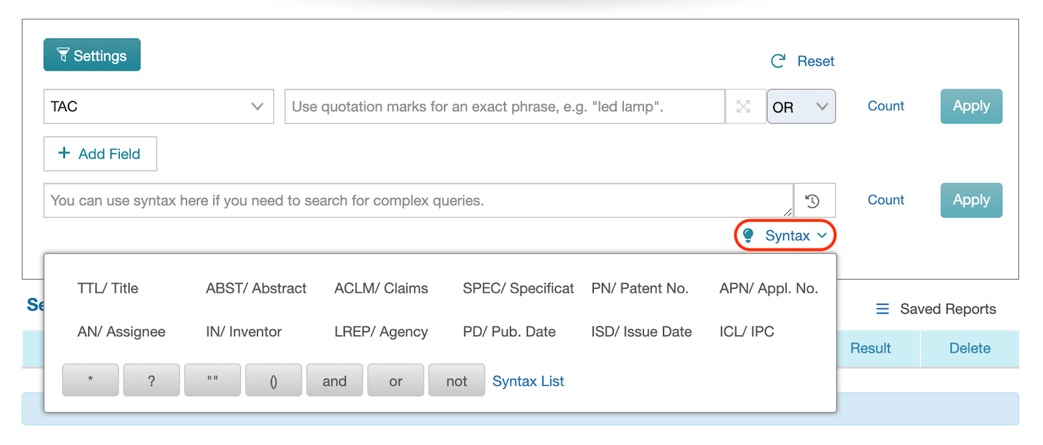This screenshot has width=1043, height=445.
Task: Open the Syntax List link
Action: (528, 381)
